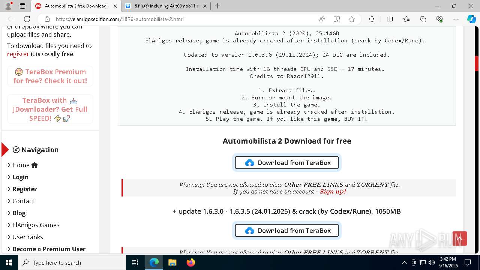Click the red scroll-to-top arrow button
The height and width of the screenshot is (270, 480).
[459, 238]
